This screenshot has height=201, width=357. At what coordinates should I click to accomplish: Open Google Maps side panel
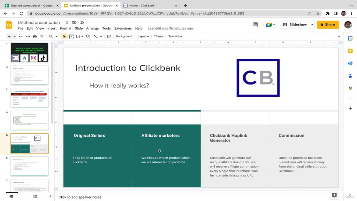click(x=350, y=88)
